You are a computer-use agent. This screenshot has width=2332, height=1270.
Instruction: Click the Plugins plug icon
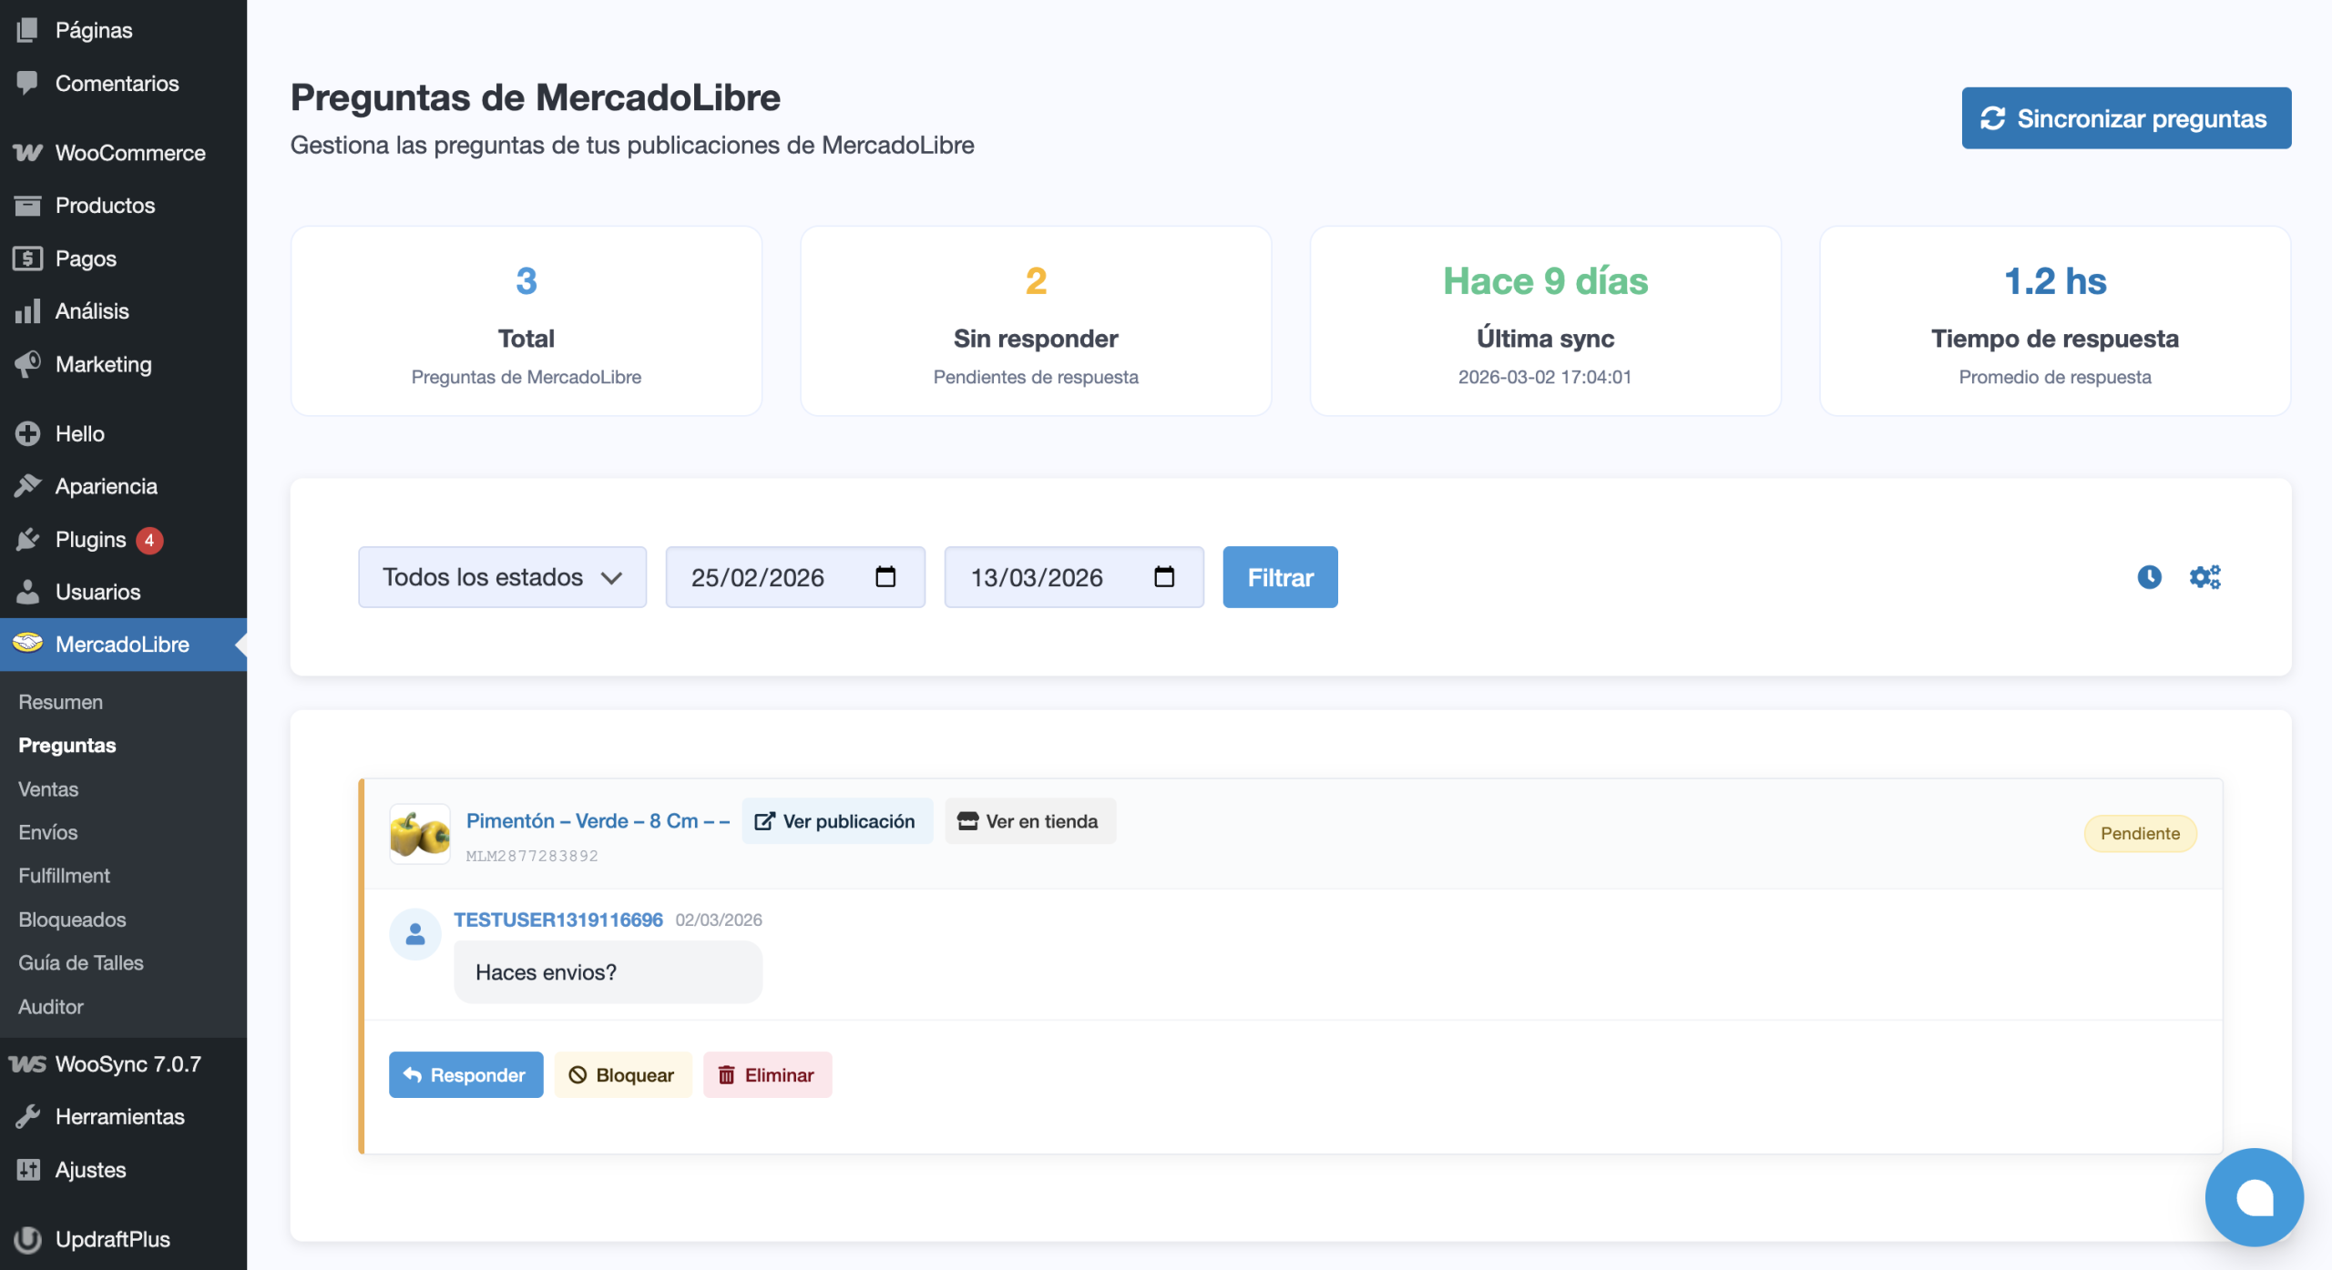[x=27, y=539]
